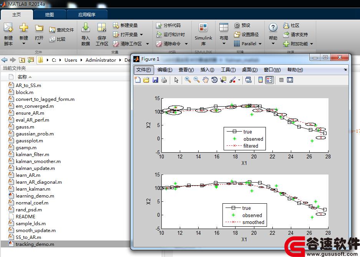Viewport: 360px width, 257px height.
Task: Select the README file in the list
Action: point(25,217)
